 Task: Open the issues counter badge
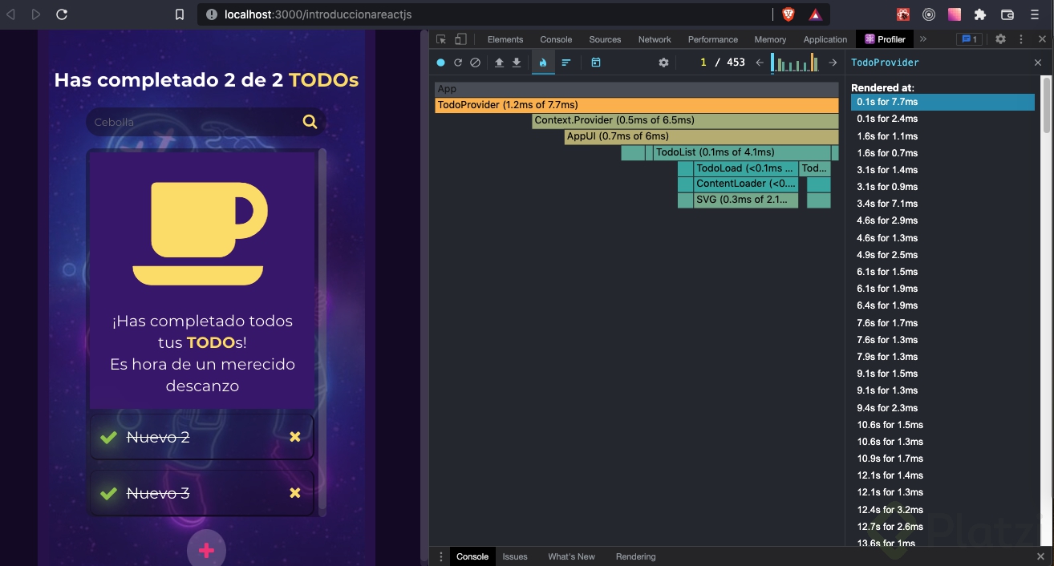click(969, 39)
